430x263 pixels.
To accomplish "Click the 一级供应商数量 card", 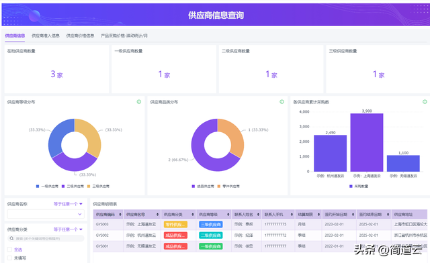I will point(164,69).
